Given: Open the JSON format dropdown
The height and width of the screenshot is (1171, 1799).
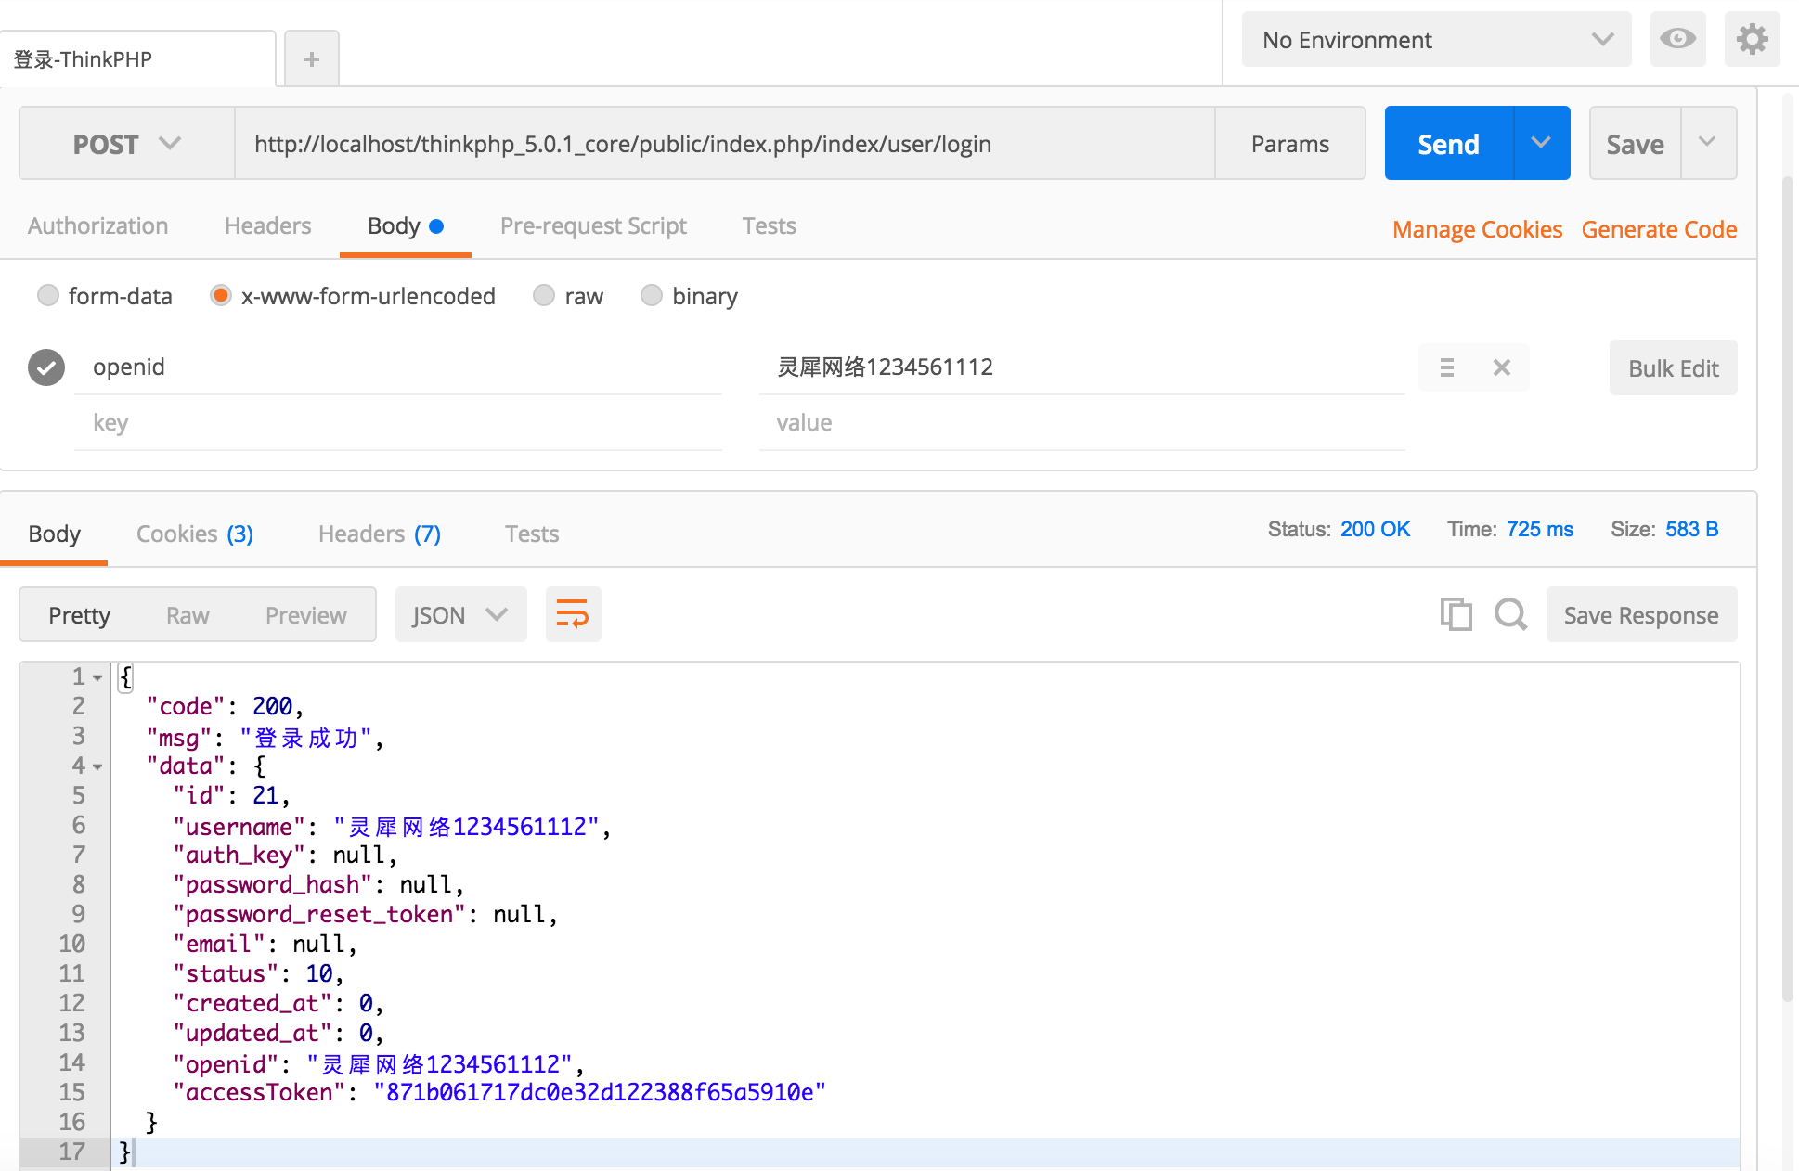Looking at the screenshot, I should click(x=460, y=614).
